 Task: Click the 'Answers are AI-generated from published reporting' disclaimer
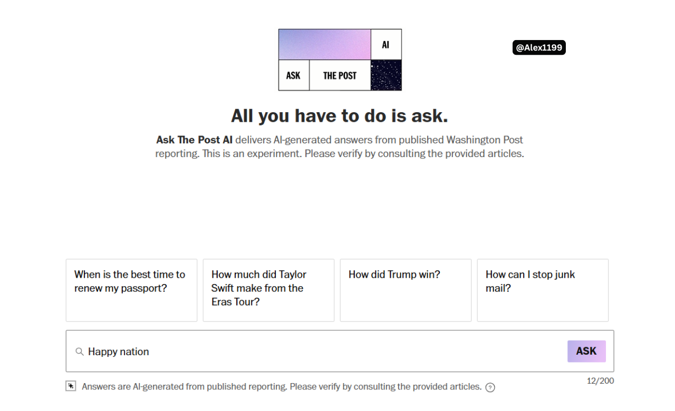(x=282, y=387)
